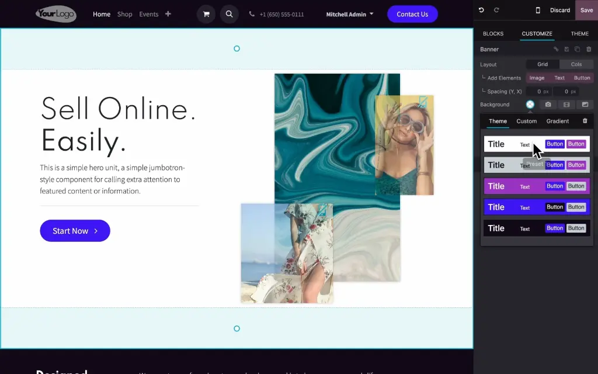Switch to Gradient color tab

point(557,122)
